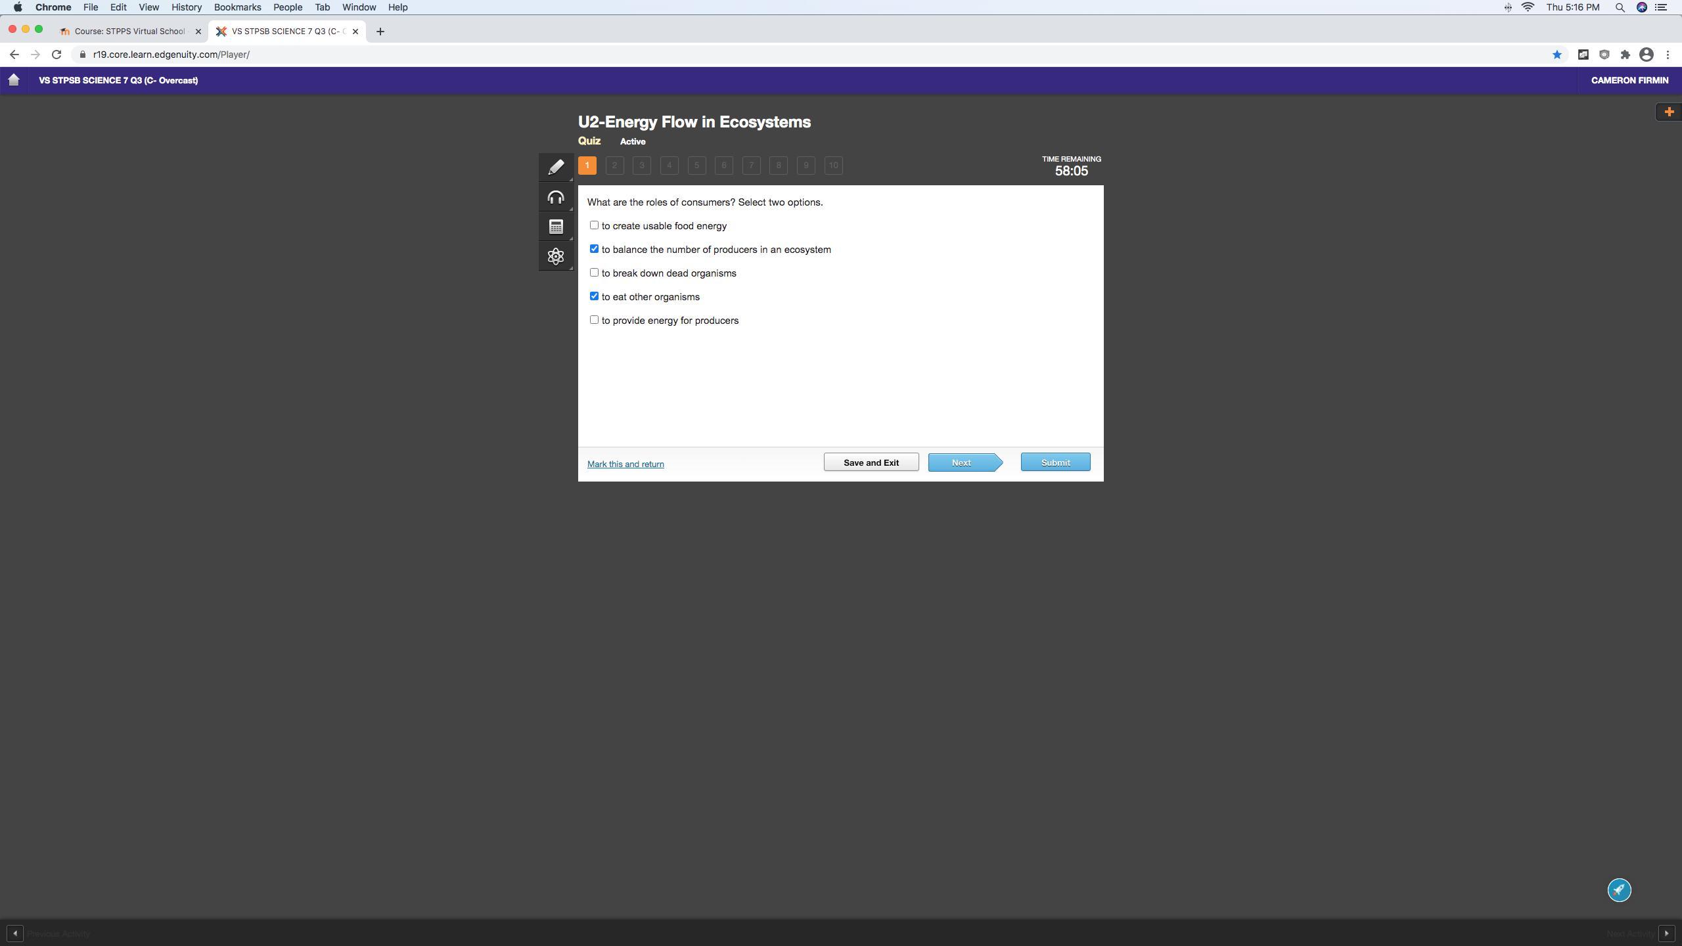
Task: Switch to Course: STPPS Virtual School tab
Action: (x=129, y=31)
